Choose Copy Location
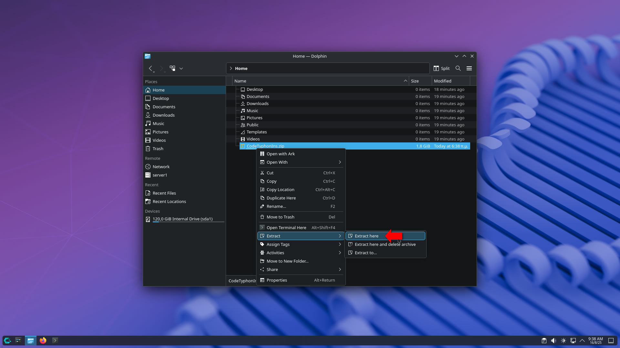 tap(301, 189)
